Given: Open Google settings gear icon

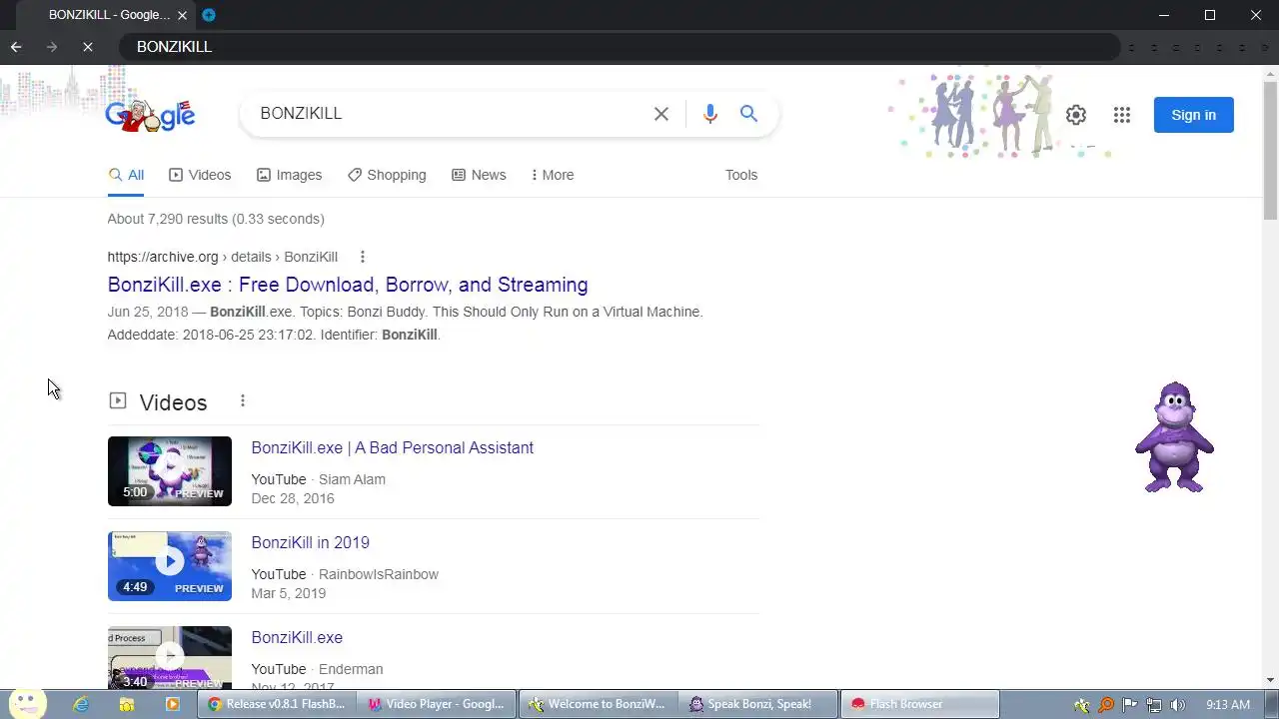Looking at the screenshot, I should point(1076,115).
